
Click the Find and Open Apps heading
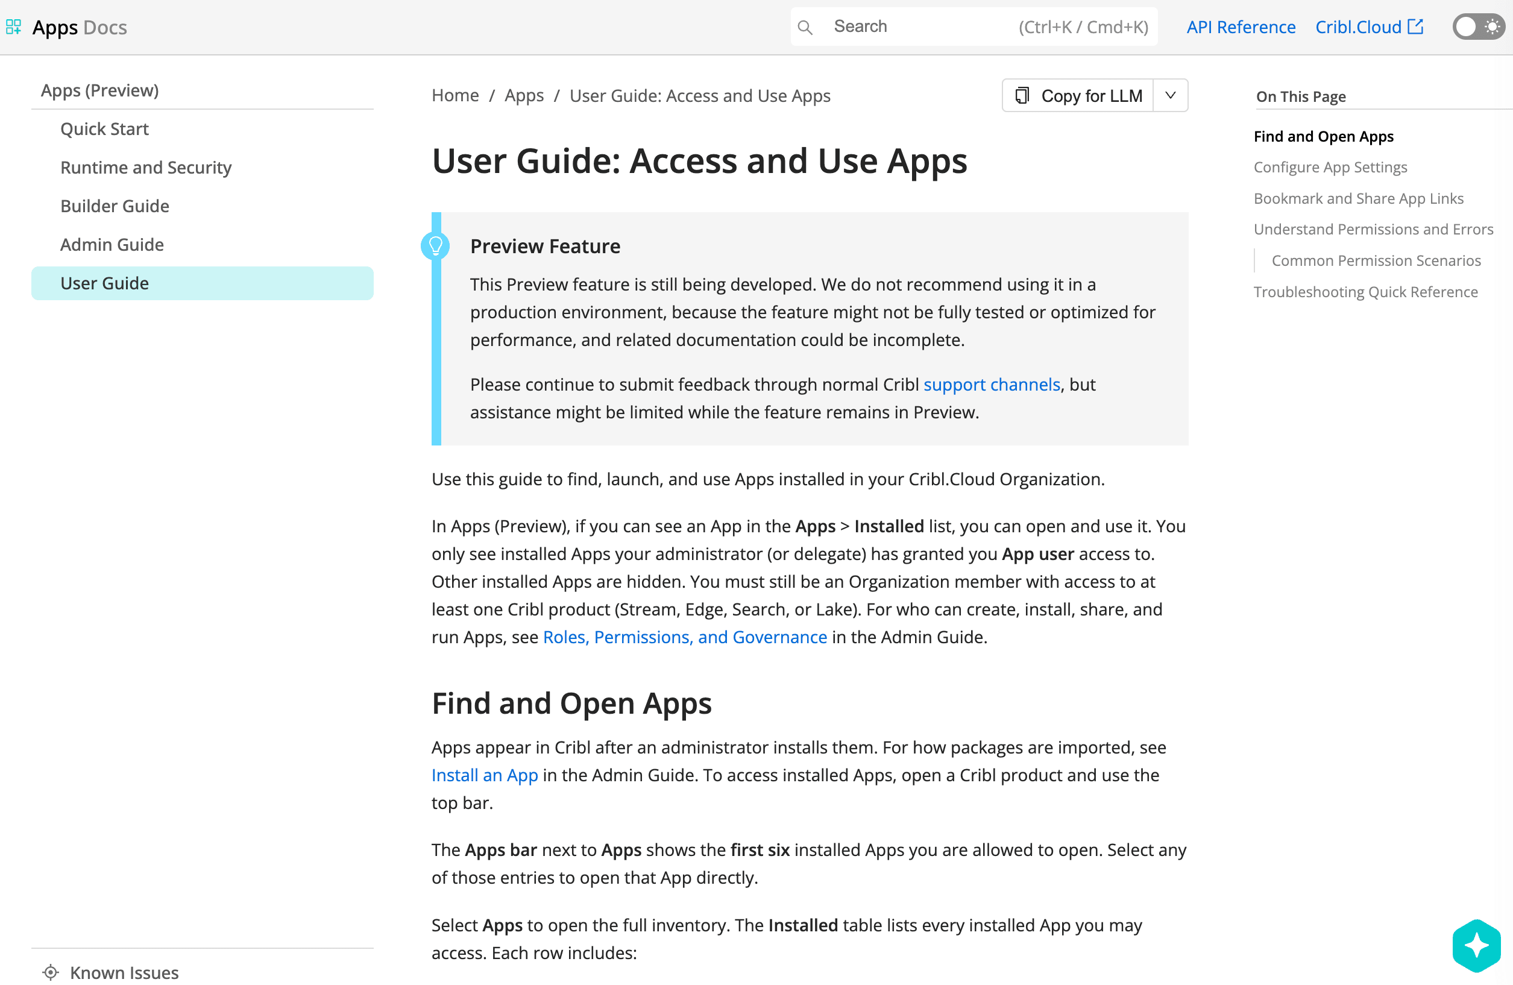[x=571, y=703]
